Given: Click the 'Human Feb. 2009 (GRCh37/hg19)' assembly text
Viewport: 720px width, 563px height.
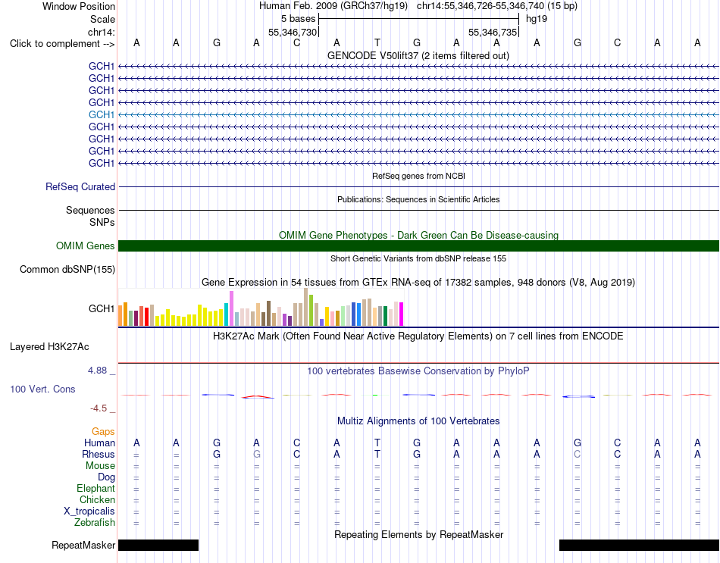Looking at the screenshot, I should click(x=333, y=6).
